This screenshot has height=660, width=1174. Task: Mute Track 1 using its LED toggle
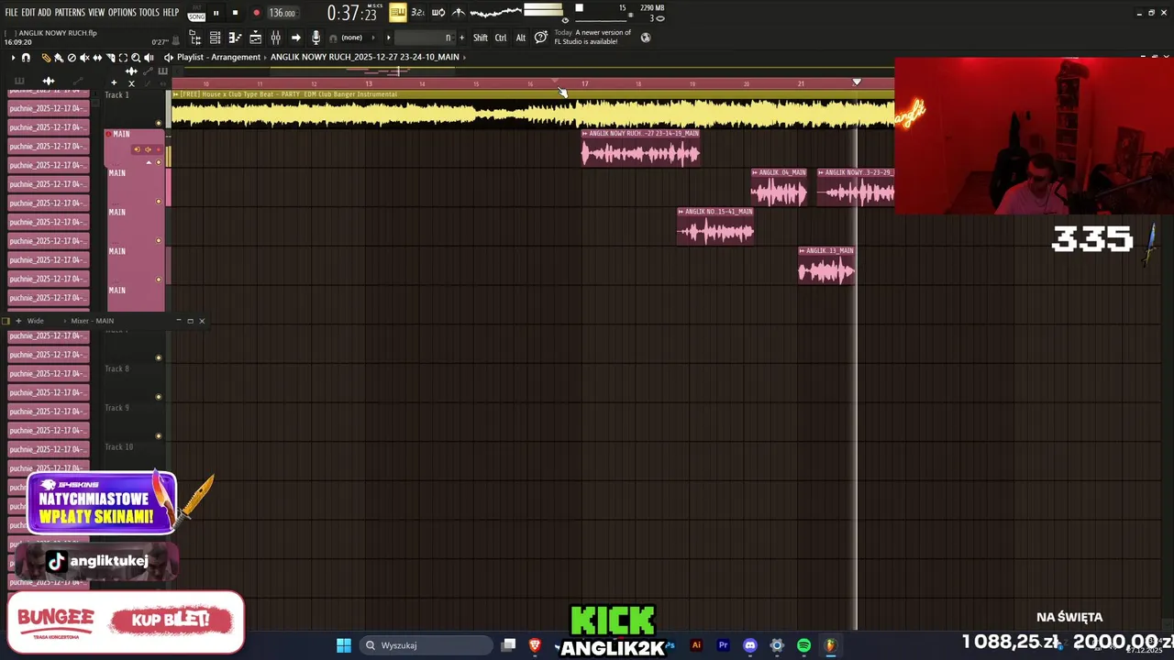click(x=159, y=123)
